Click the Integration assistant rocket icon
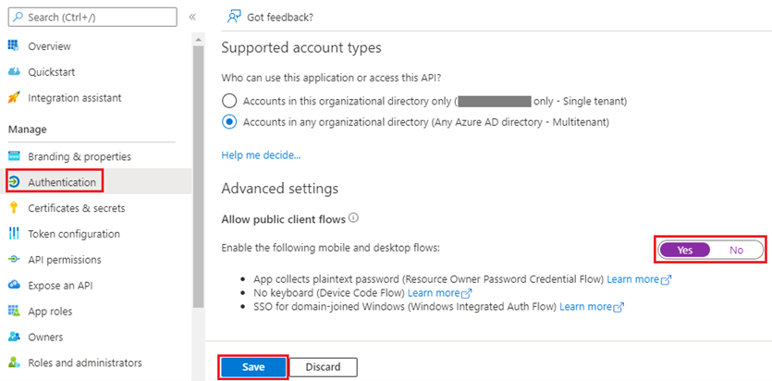The height and width of the screenshot is (381, 772). click(14, 98)
